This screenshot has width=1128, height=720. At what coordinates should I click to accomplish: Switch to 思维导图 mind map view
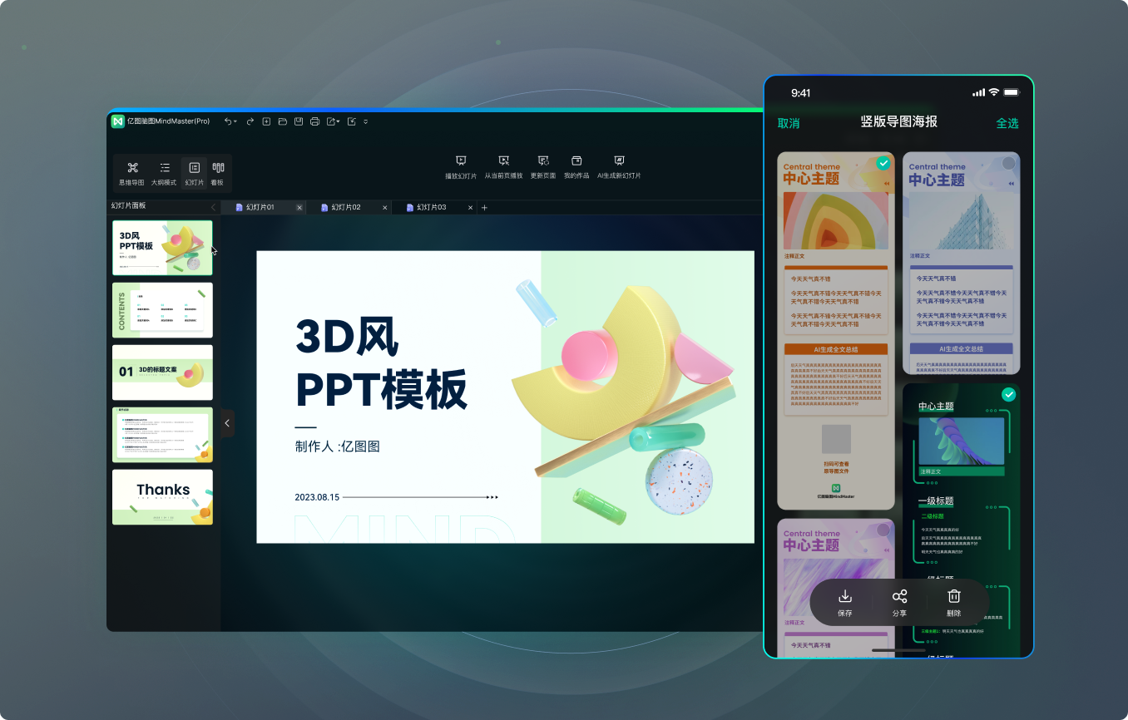point(131,174)
